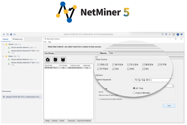
Task: Uncheck the 중앙일보 news source
Action: pyautogui.click(x=144, y=64)
